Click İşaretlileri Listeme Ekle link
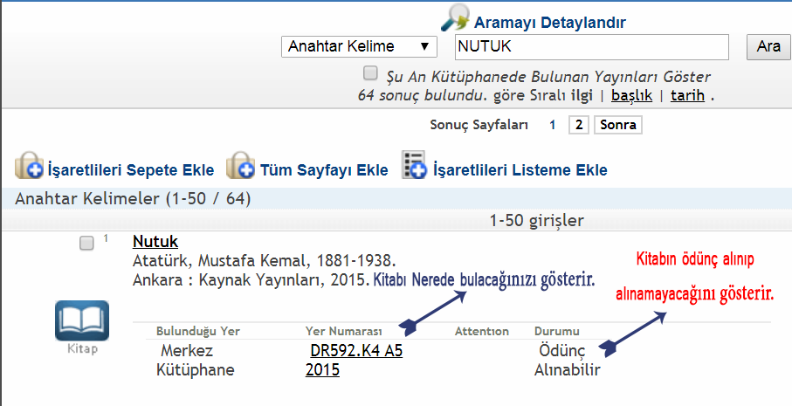 pyautogui.click(x=520, y=170)
